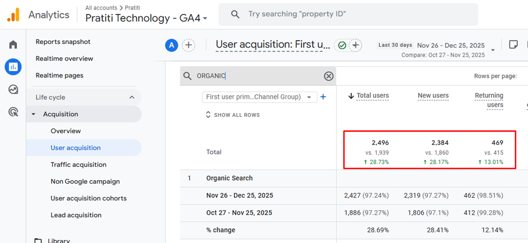Open the report status checkmark dropdown
This screenshot has height=243, width=528.
click(x=342, y=45)
